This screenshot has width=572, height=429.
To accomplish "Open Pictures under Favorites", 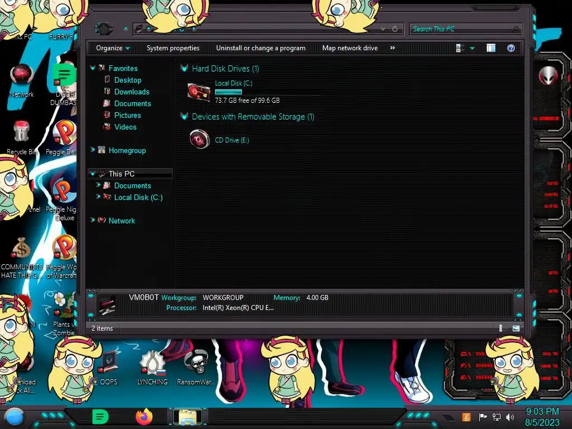I will 127,115.
